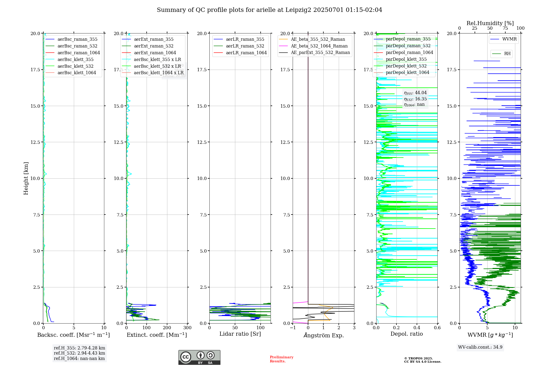Select the WVMR legend entry
The height and width of the screenshot is (367, 539).
pyautogui.click(x=510, y=39)
